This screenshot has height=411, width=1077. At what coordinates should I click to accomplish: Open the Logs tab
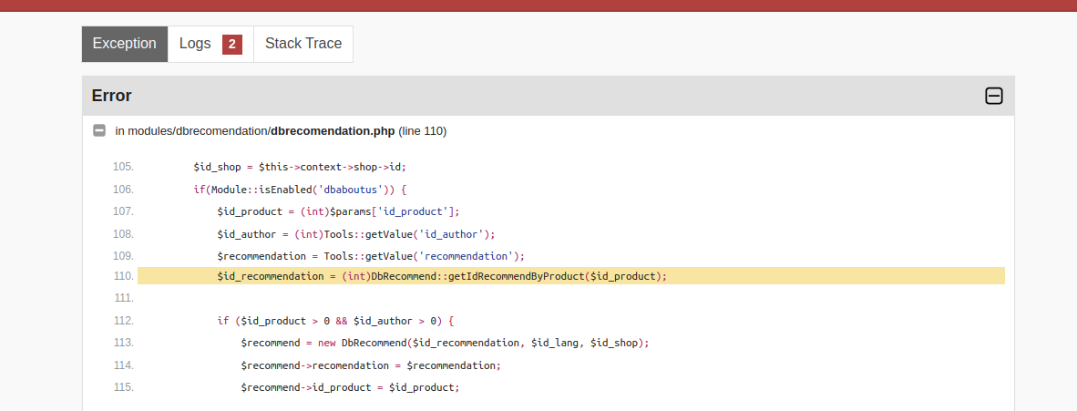pyautogui.click(x=195, y=44)
